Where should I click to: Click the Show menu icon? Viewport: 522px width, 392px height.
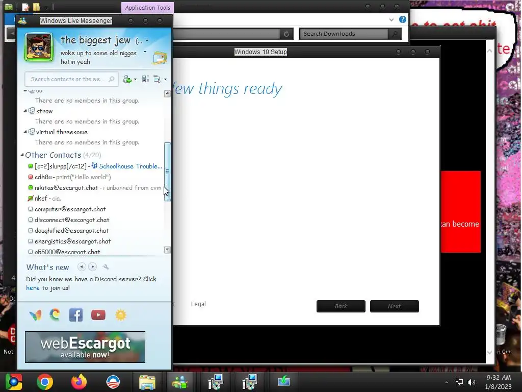click(x=157, y=79)
